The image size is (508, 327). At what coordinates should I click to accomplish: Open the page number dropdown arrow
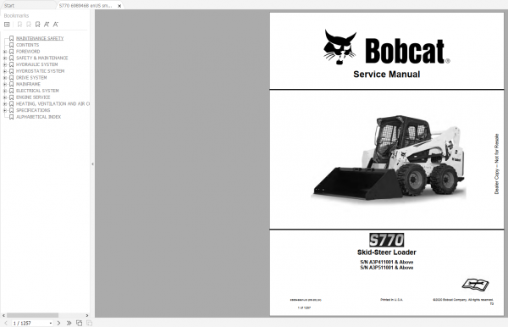click(51, 323)
